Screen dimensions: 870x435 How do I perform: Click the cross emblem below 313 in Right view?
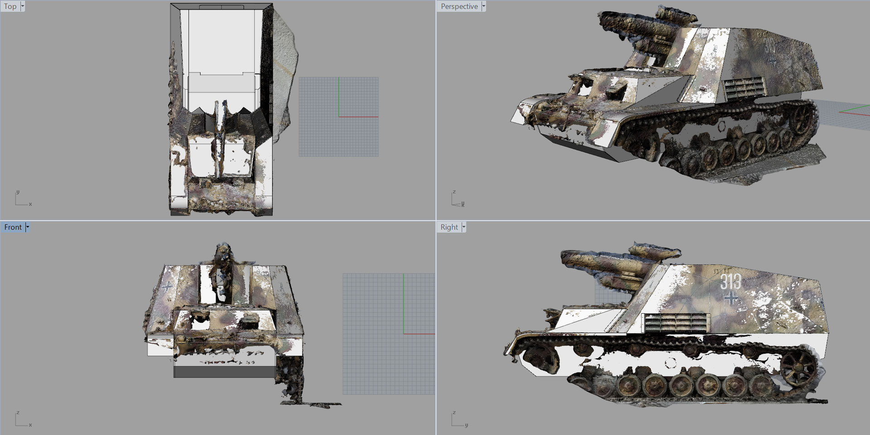point(730,298)
